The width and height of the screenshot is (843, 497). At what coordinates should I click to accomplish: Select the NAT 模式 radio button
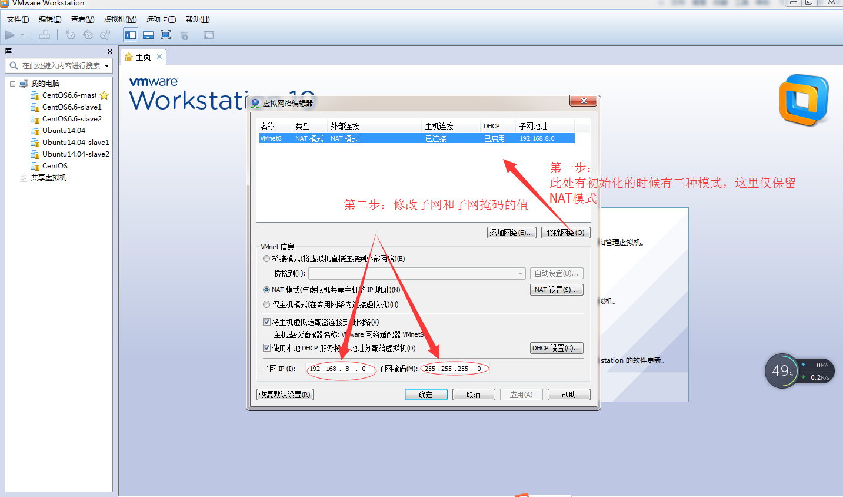[266, 290]
